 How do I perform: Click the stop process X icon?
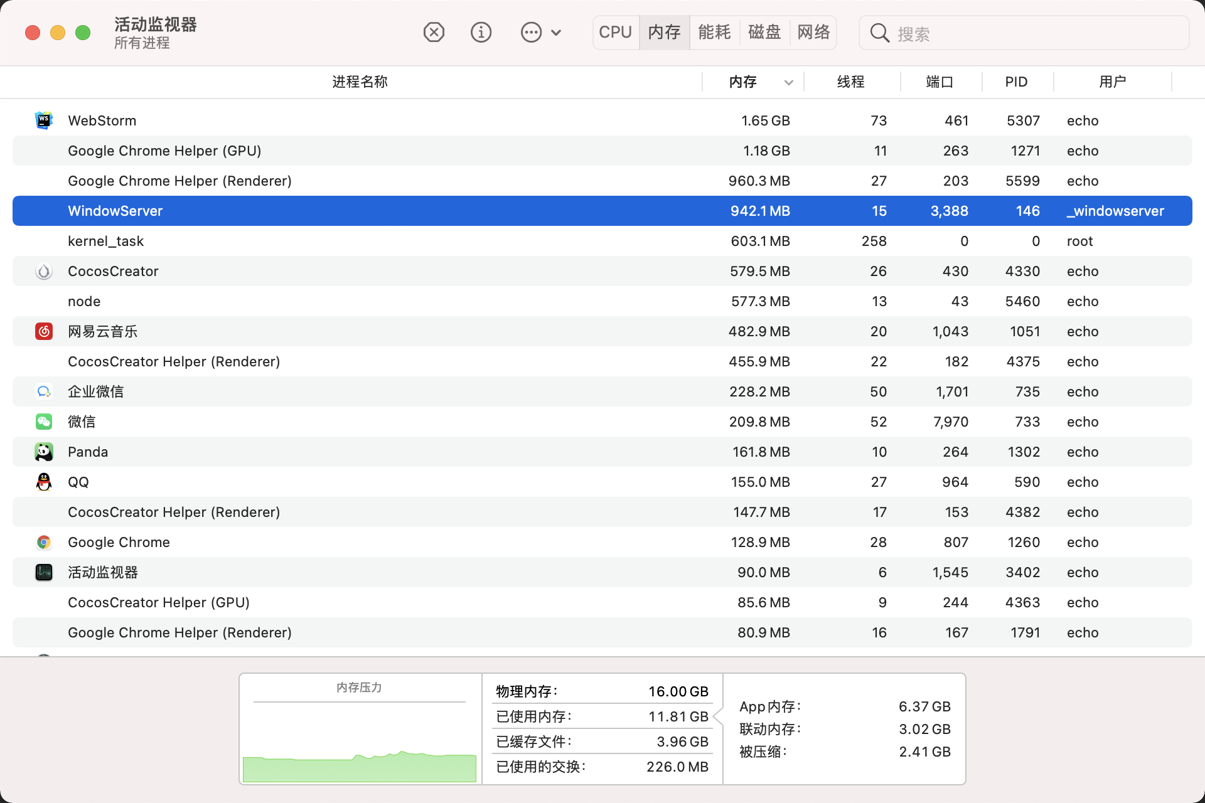pyautogui.click(x=434, y=32)
